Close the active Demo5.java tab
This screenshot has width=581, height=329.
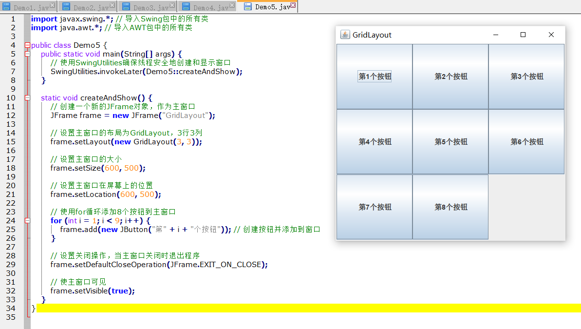tap(293, 5)
